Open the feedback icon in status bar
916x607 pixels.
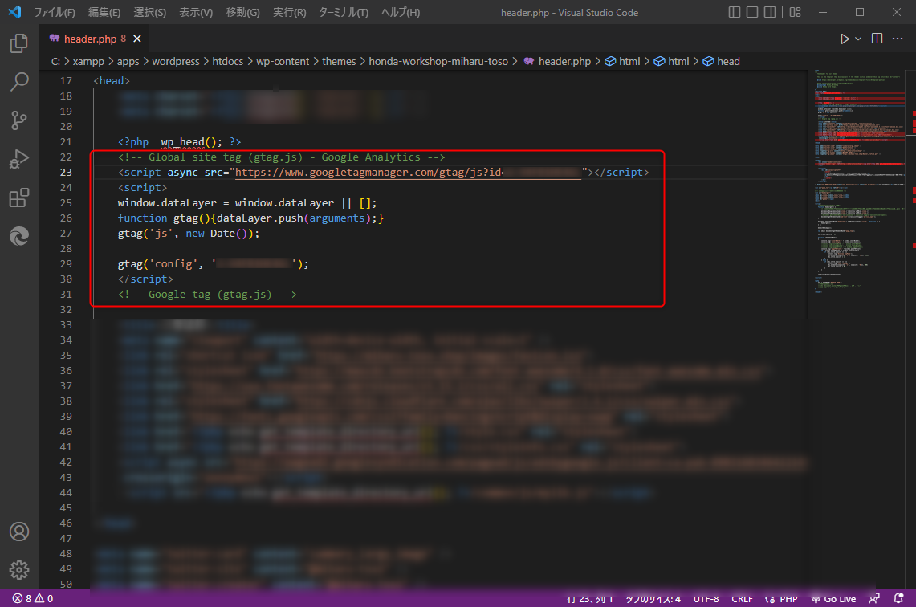click(x=874, y=599)
